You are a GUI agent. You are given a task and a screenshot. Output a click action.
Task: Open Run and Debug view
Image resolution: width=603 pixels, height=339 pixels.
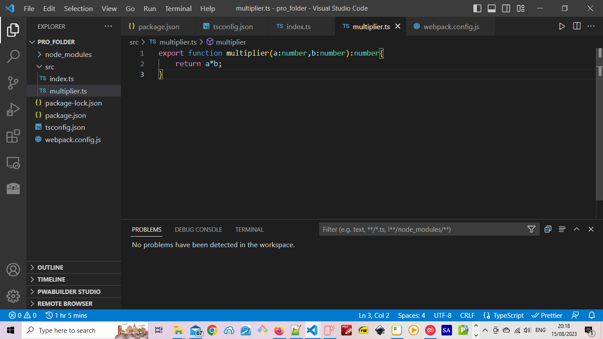[x=13, y=109]
